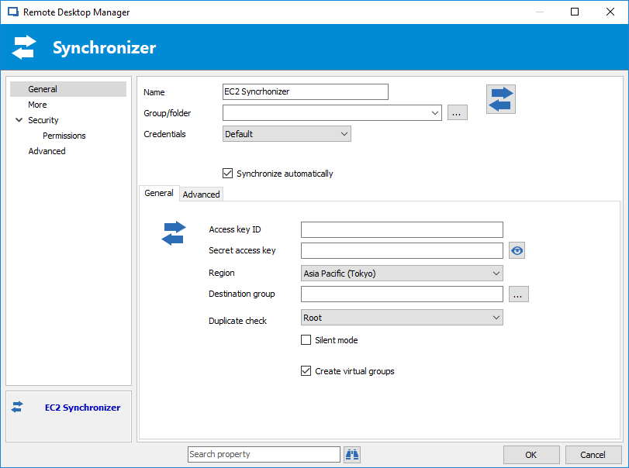Focus the Access key ID field
The image size is (629, 468).
(x=402, y=229)
